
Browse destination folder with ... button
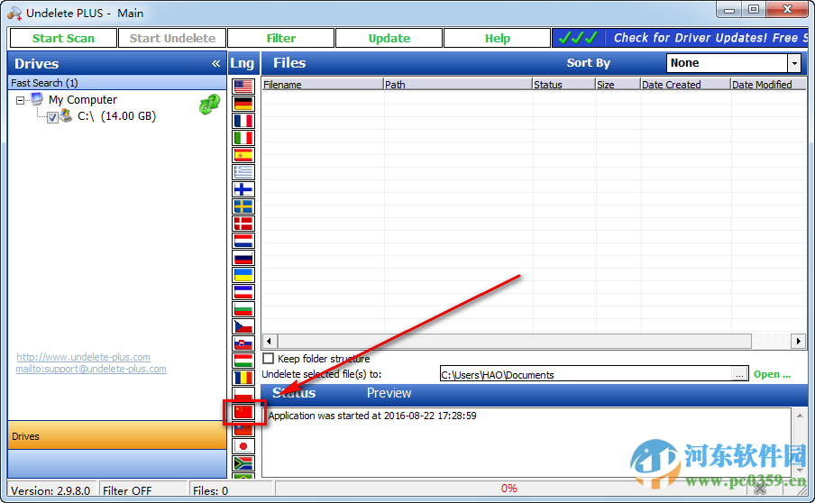click(739, 375)
